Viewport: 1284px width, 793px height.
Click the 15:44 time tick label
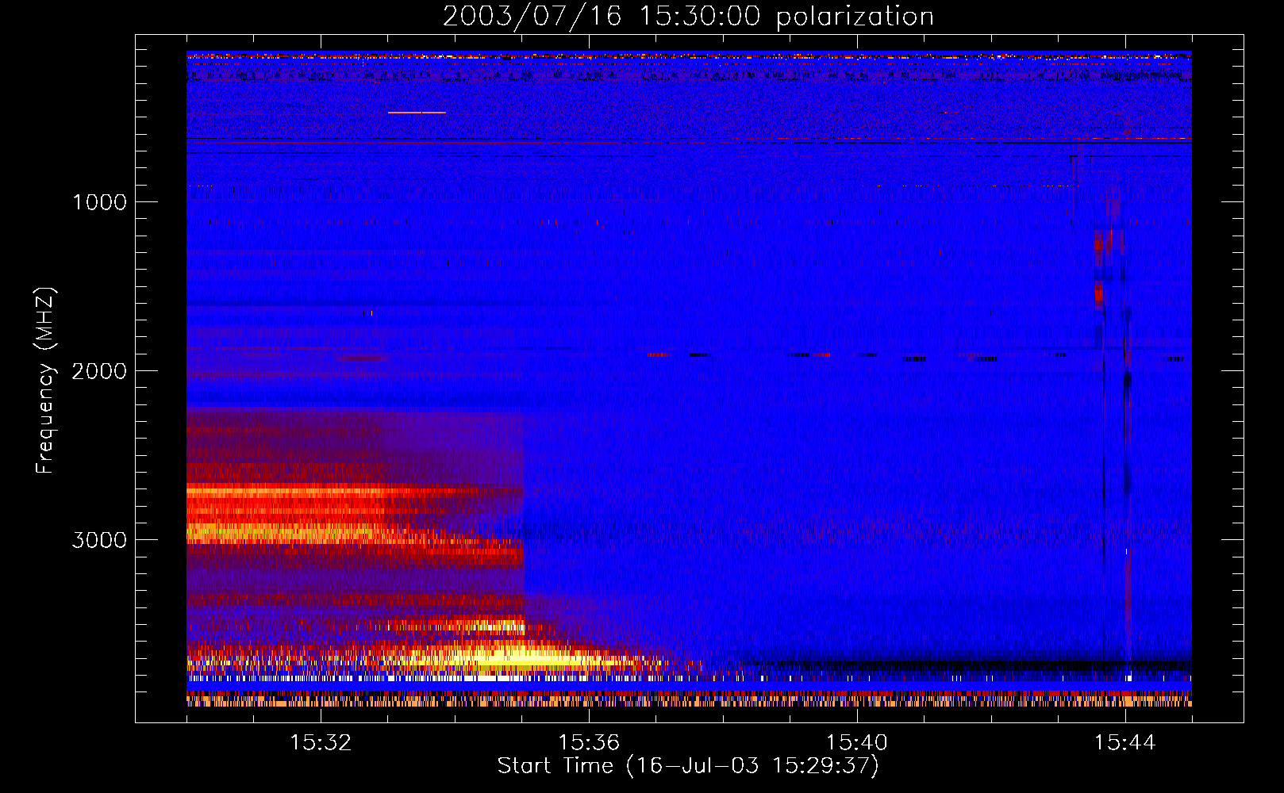[1125, 743]
